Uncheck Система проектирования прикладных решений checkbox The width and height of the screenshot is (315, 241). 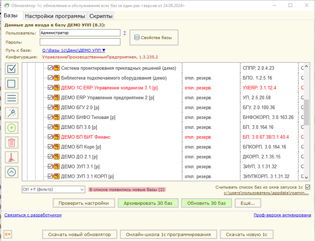coord(50,68)
